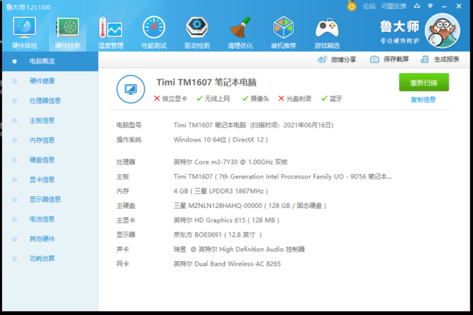Select 硬件检测 hardware detection icon
Screen dimensions: 473x315
point(68,33)
